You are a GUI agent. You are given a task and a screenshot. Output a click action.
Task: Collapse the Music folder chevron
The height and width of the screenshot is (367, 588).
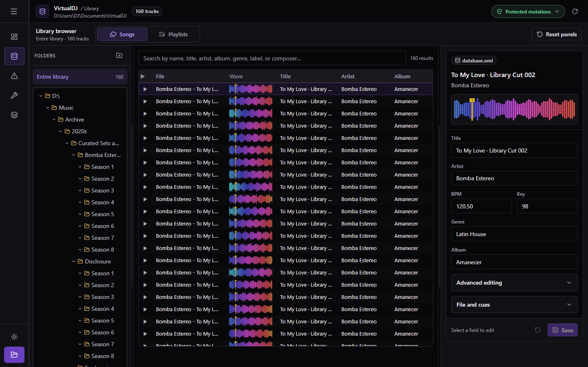pos(47,108)
